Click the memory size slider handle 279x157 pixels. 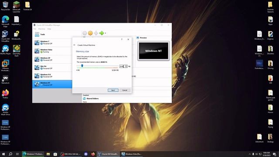(82, 66)
